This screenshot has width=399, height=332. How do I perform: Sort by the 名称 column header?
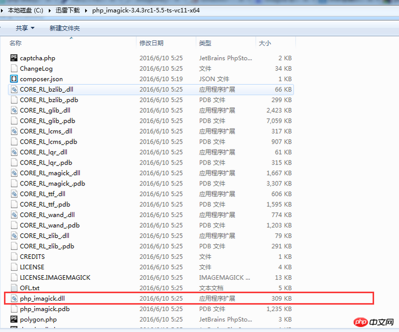[15, 43]
